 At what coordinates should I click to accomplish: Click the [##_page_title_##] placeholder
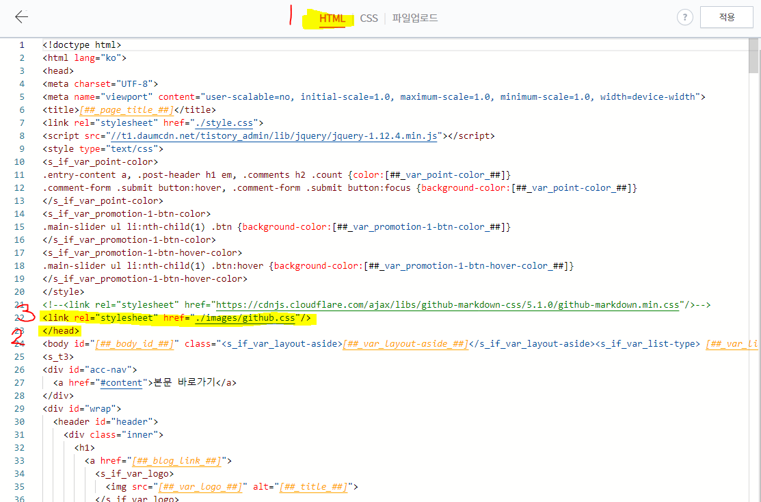(126, 109)
